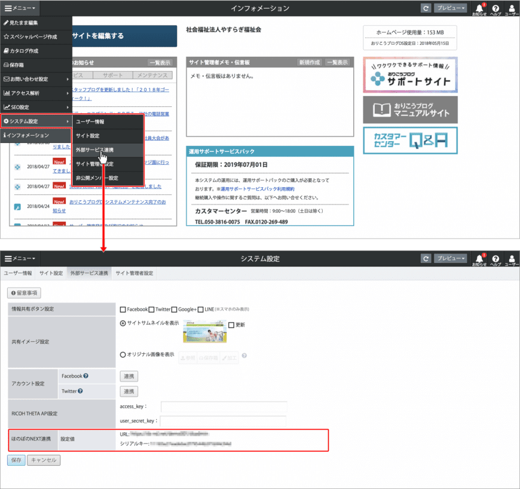The height and width of the screenshot is (489, 520).
Task: Expand アクセス解析 submenu
Action: tap(36, 93)
